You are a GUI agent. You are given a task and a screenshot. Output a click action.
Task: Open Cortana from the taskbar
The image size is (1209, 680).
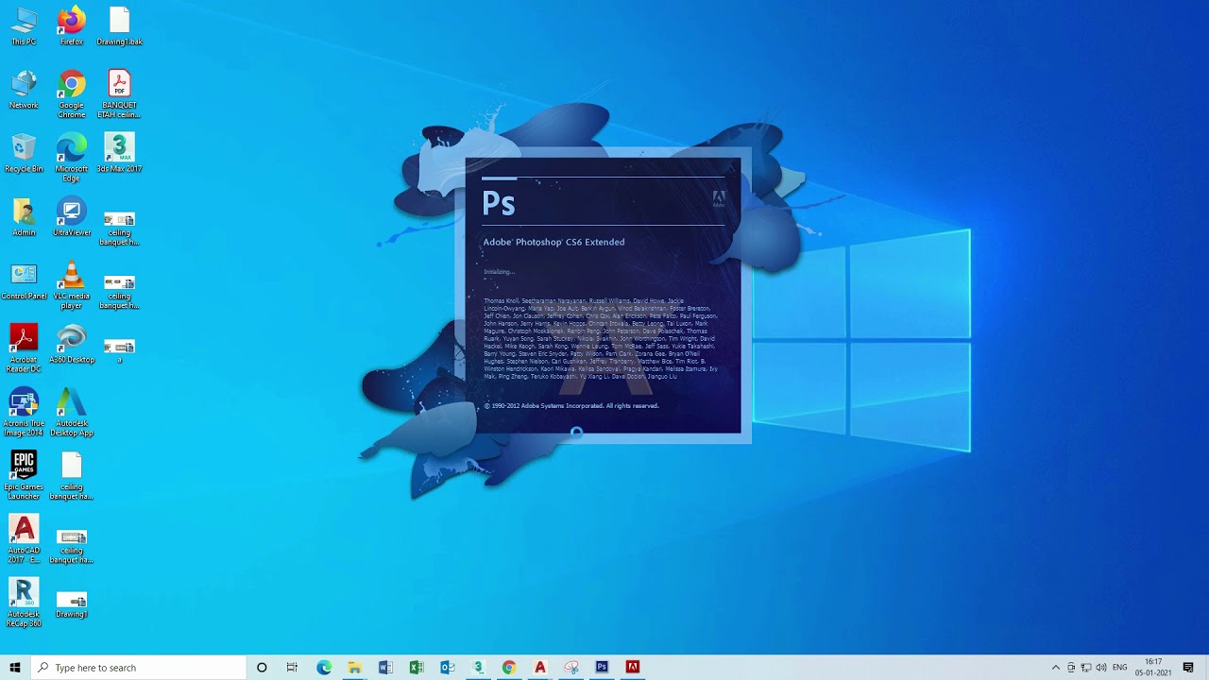(x=262, y=668)
